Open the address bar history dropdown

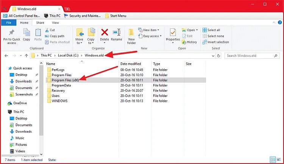point(213,56)
